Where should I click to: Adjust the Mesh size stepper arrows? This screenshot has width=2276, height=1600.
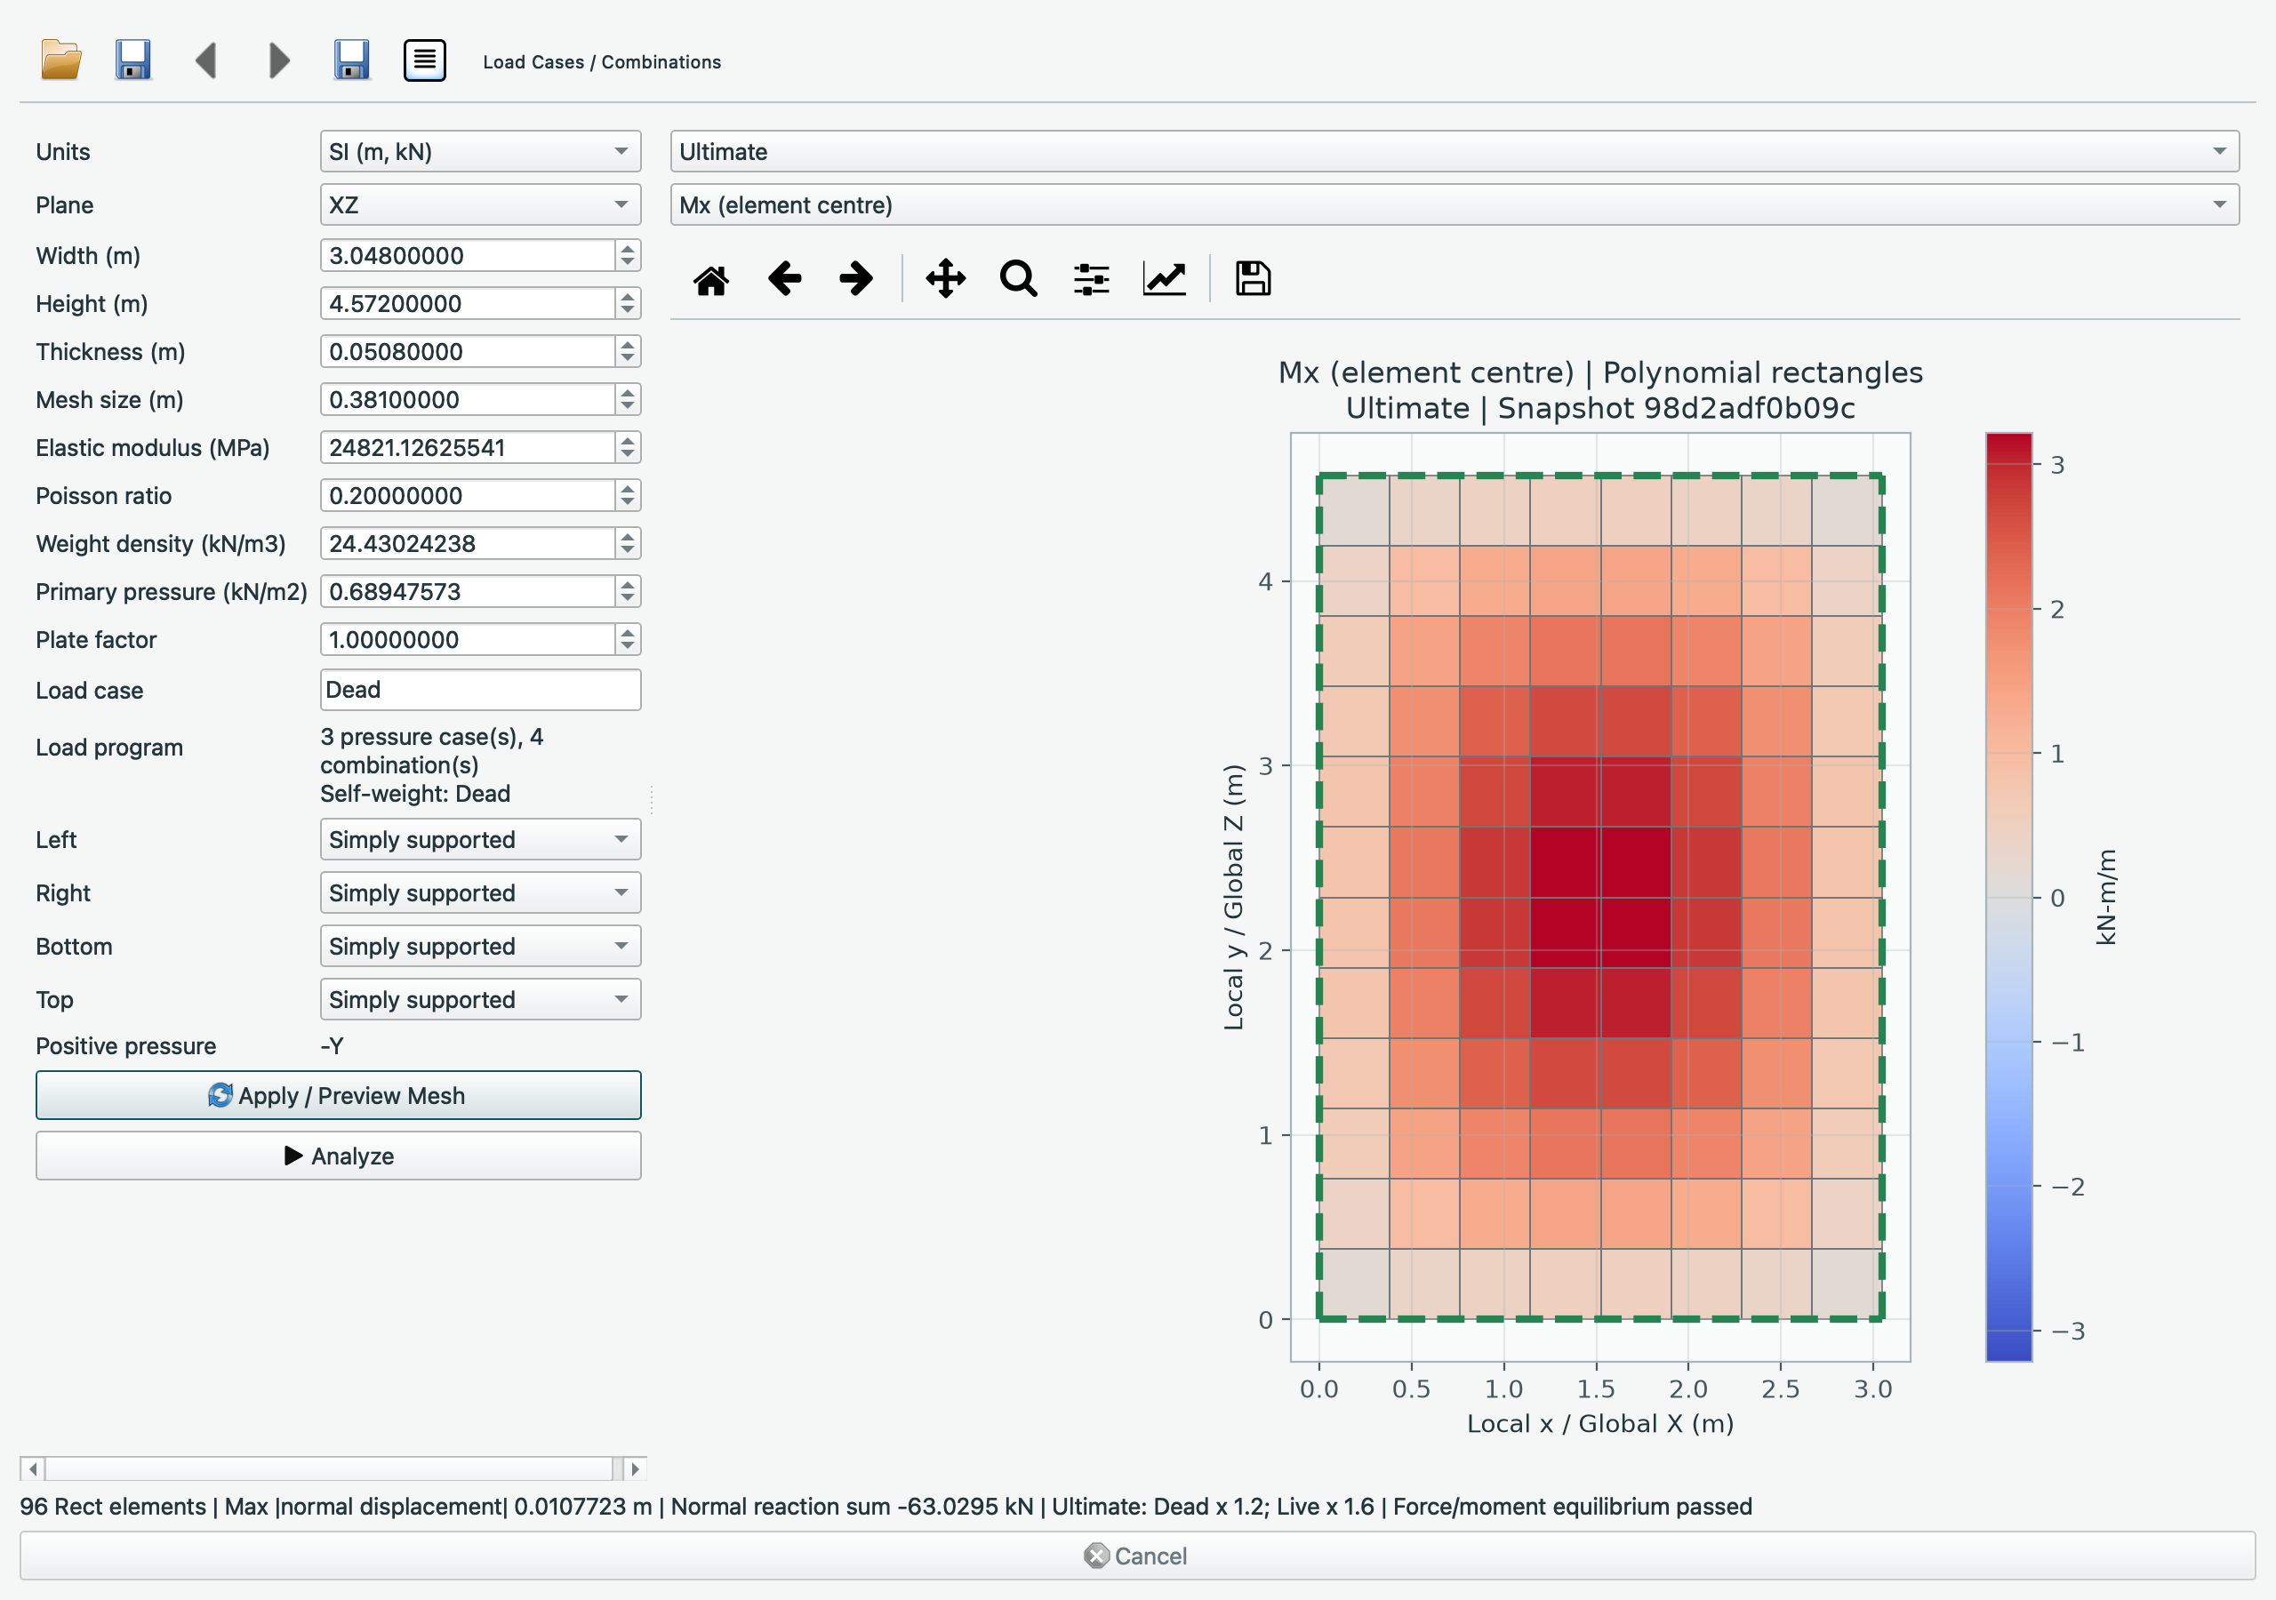pyautogui.click(x=628, y=399)
